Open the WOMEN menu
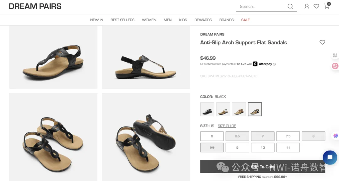The height and width of the screenshot is (181, 339). tap(149, 20)
